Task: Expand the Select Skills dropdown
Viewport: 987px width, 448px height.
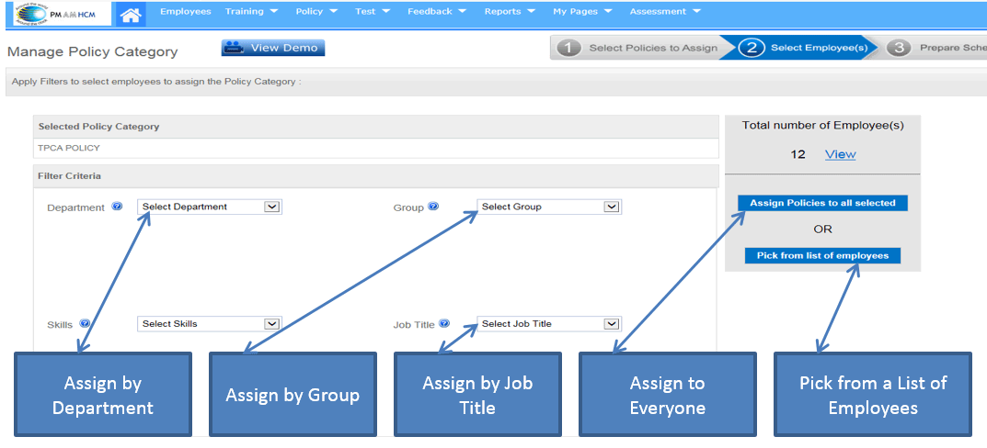Action: 210,324
